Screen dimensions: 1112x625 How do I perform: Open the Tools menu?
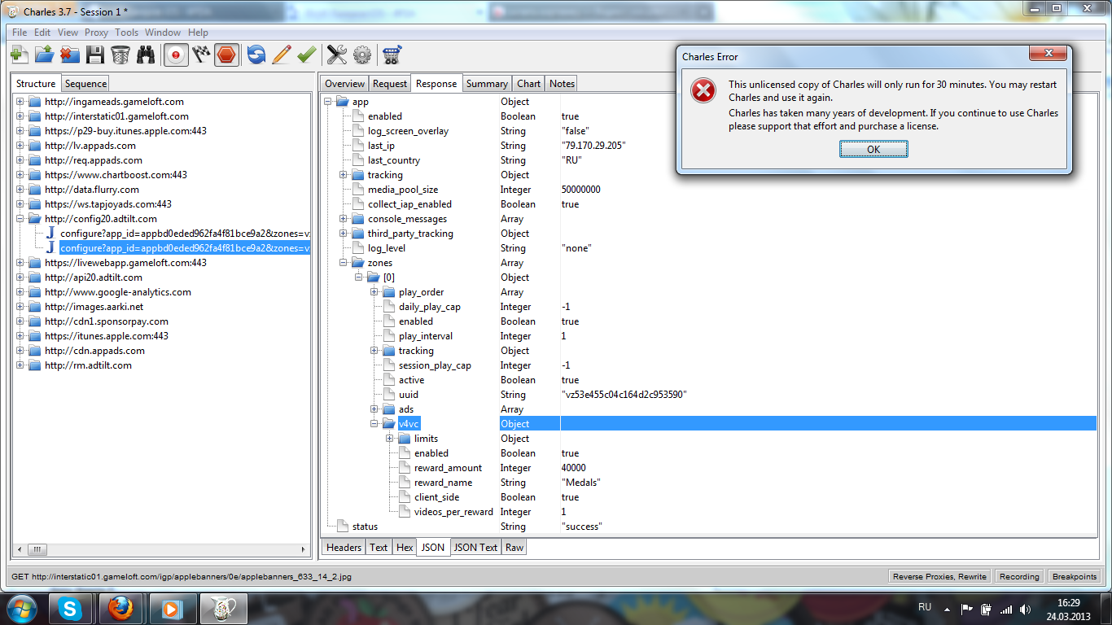(127, 33)
